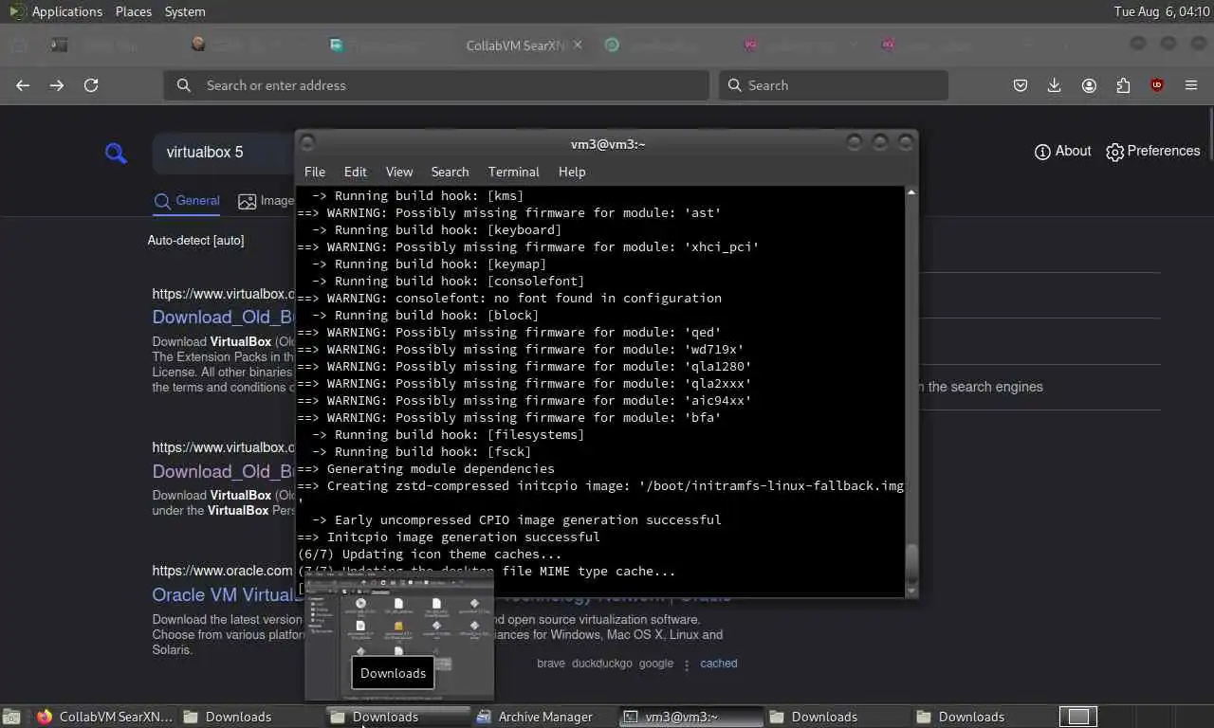Open the About link on SearXNG
This screenshot has width=1214, height=728.
coord(1062,151)
